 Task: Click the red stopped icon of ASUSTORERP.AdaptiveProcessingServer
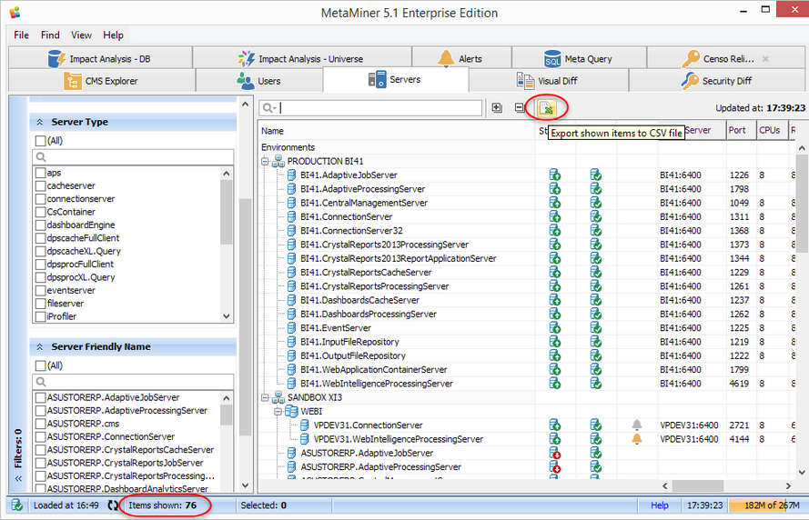pos(554,467)
